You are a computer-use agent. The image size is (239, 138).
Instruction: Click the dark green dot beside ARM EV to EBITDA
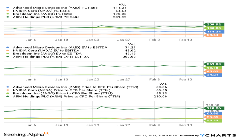pyautogui.click(x=8, y=57)
